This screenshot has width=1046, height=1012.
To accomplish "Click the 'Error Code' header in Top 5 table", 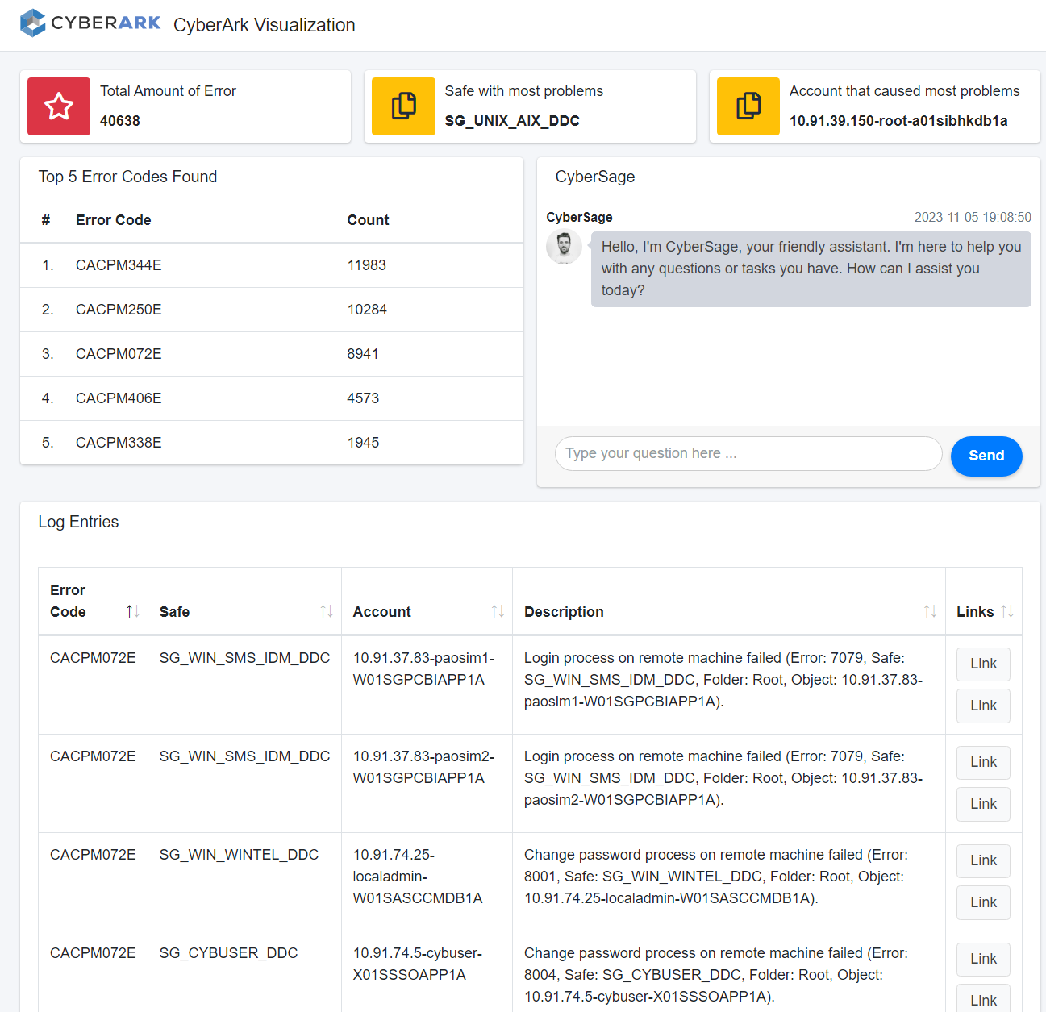I will 114,220.
